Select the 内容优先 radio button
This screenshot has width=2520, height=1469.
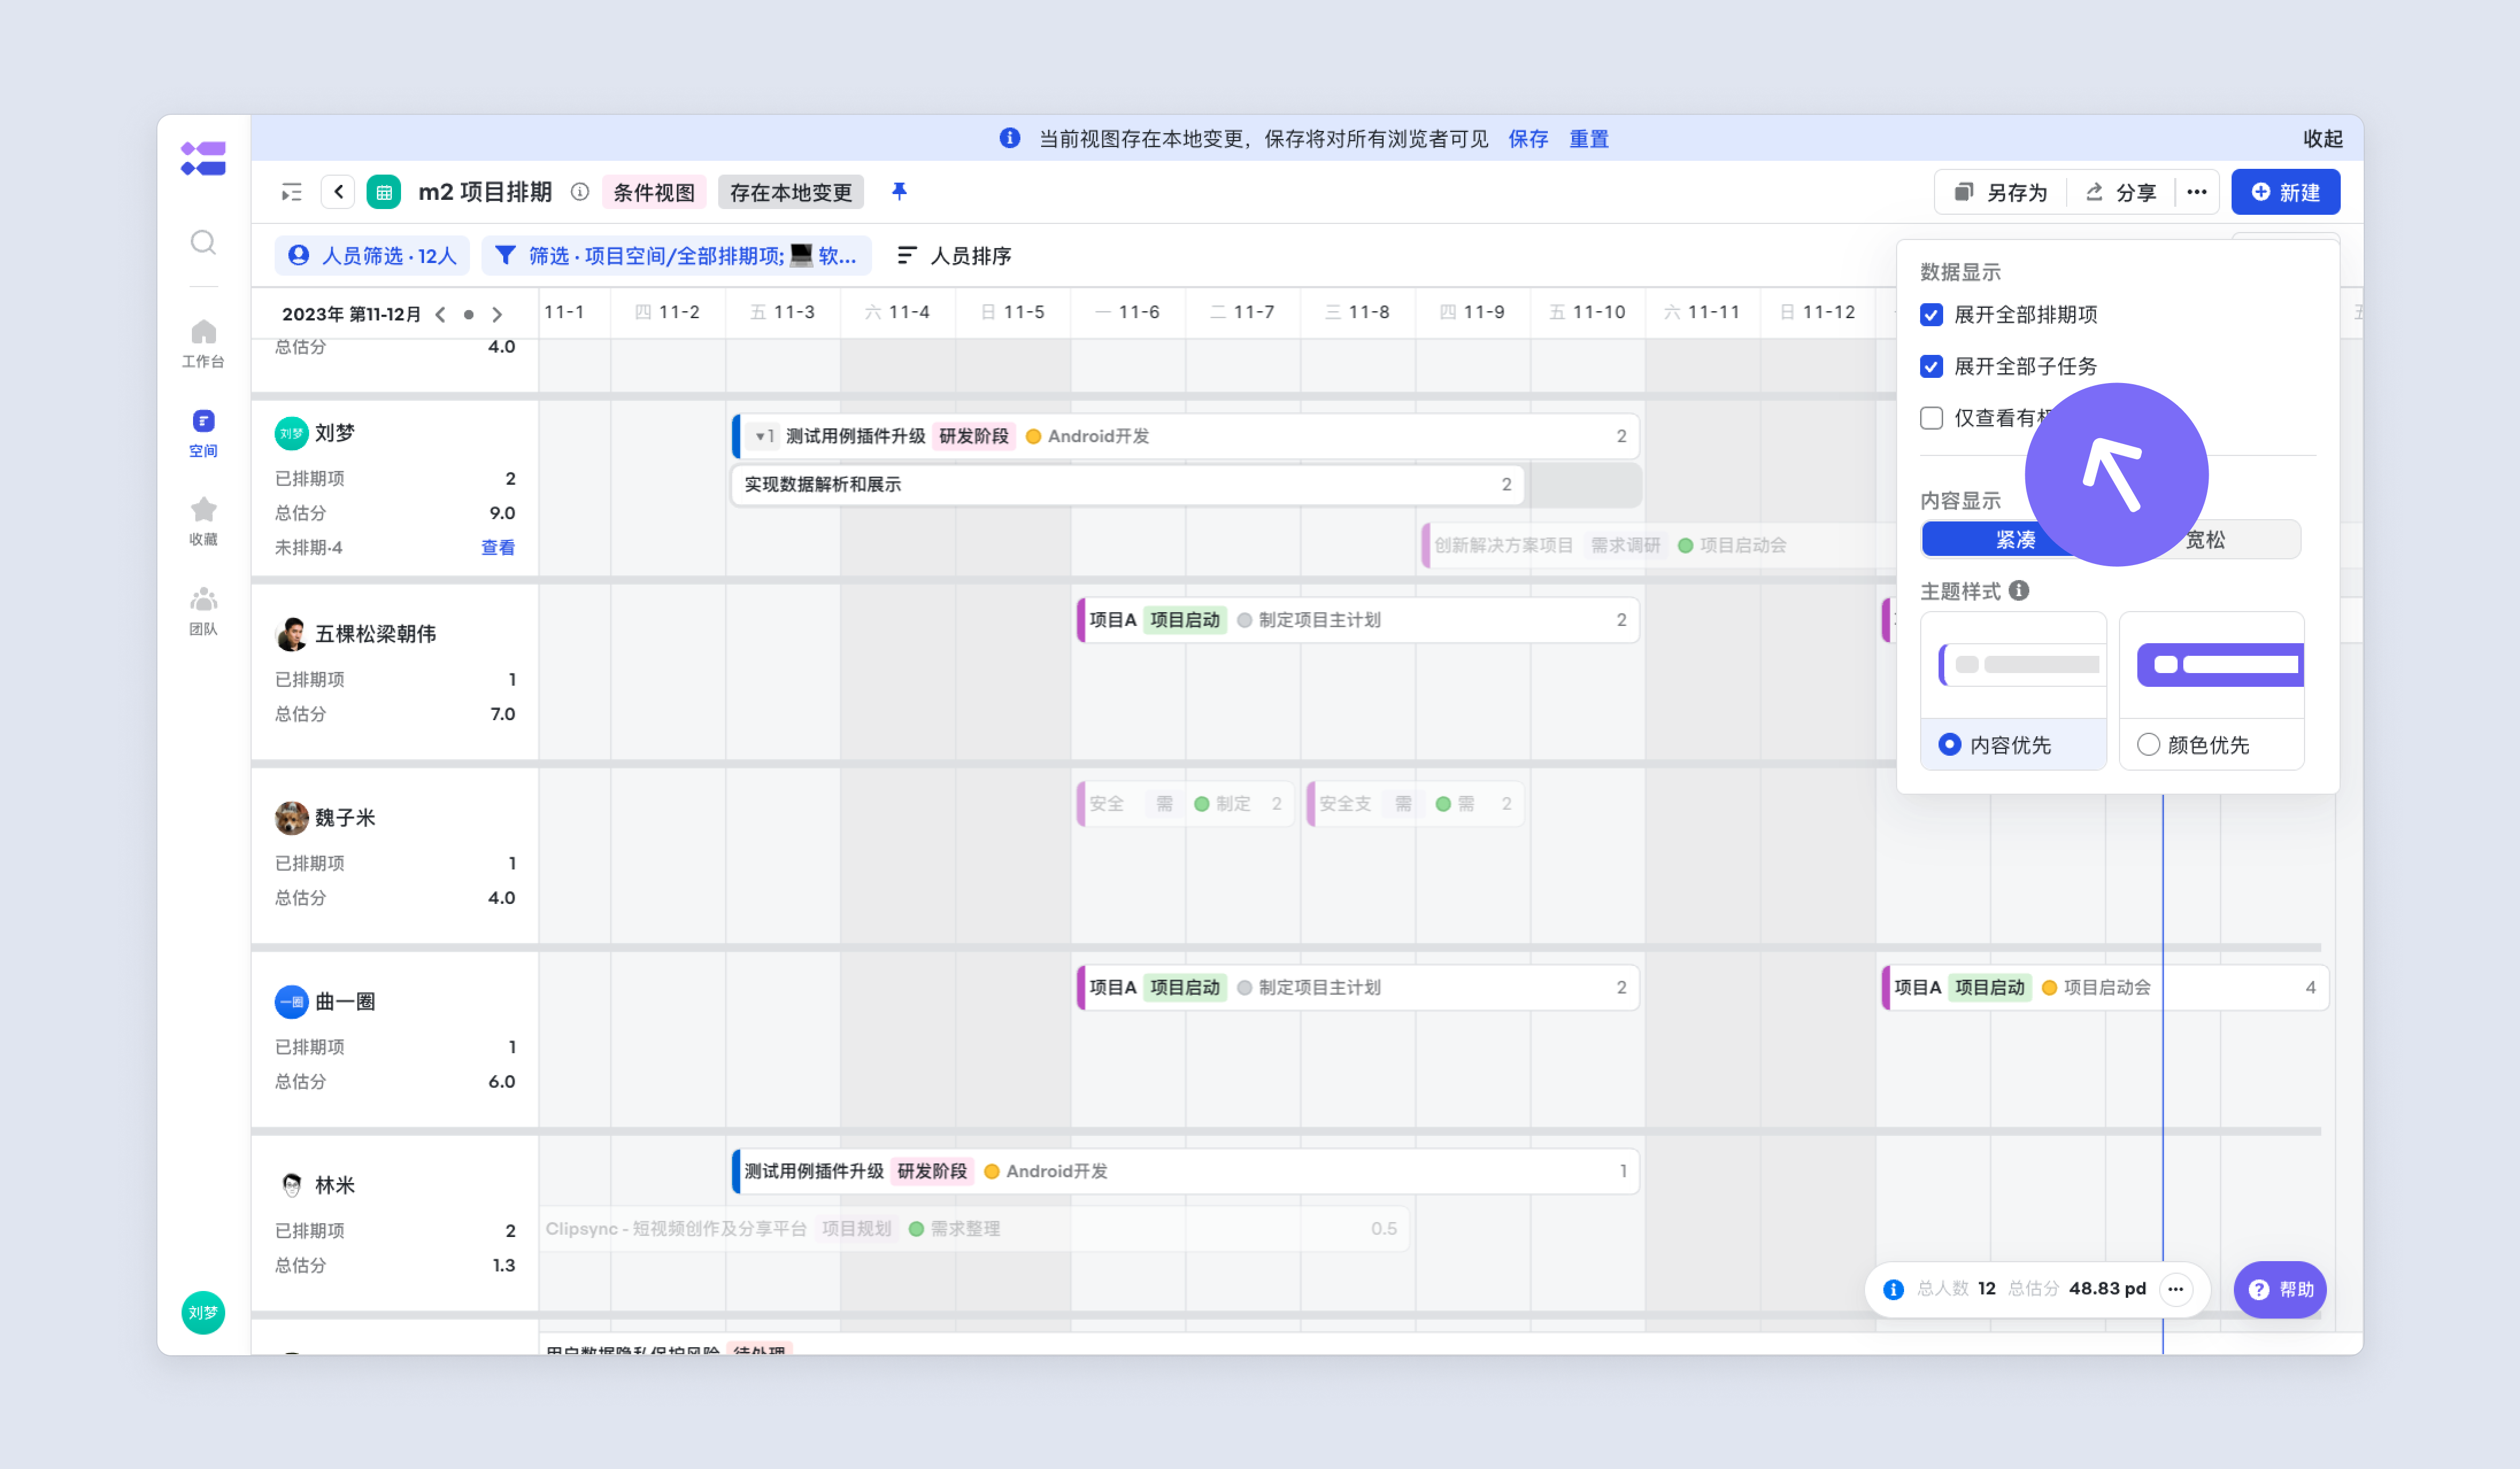[1949, 744]
